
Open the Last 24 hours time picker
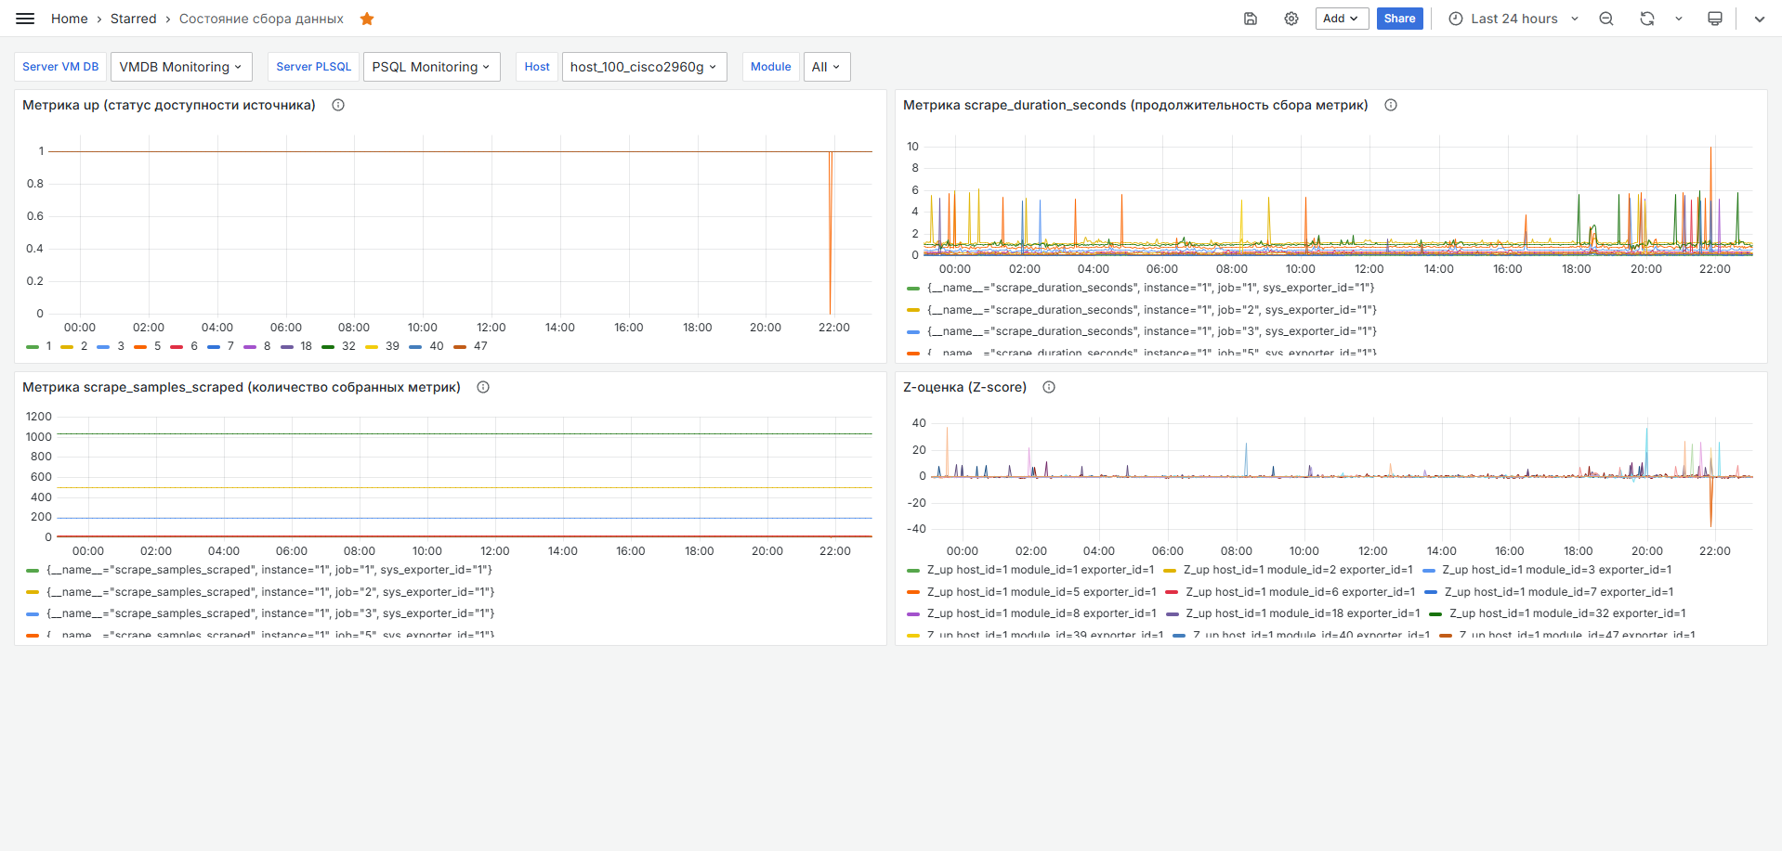[x=1513, y=19]
